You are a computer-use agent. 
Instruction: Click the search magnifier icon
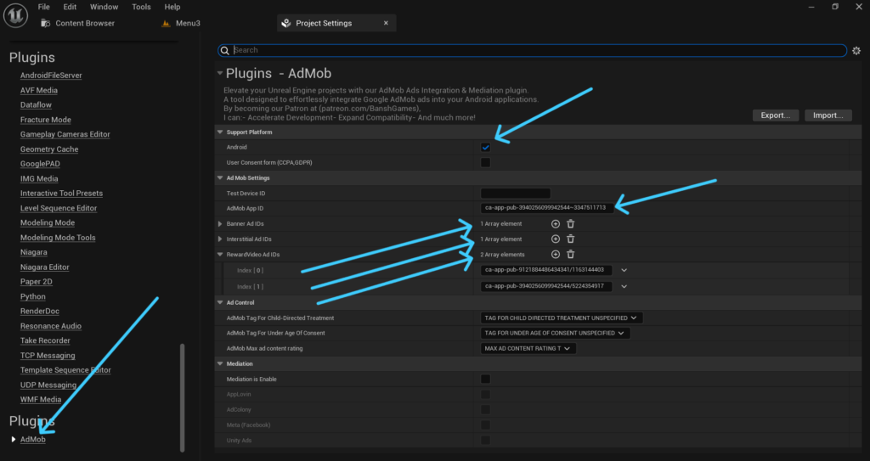click(x=224, y=50)
